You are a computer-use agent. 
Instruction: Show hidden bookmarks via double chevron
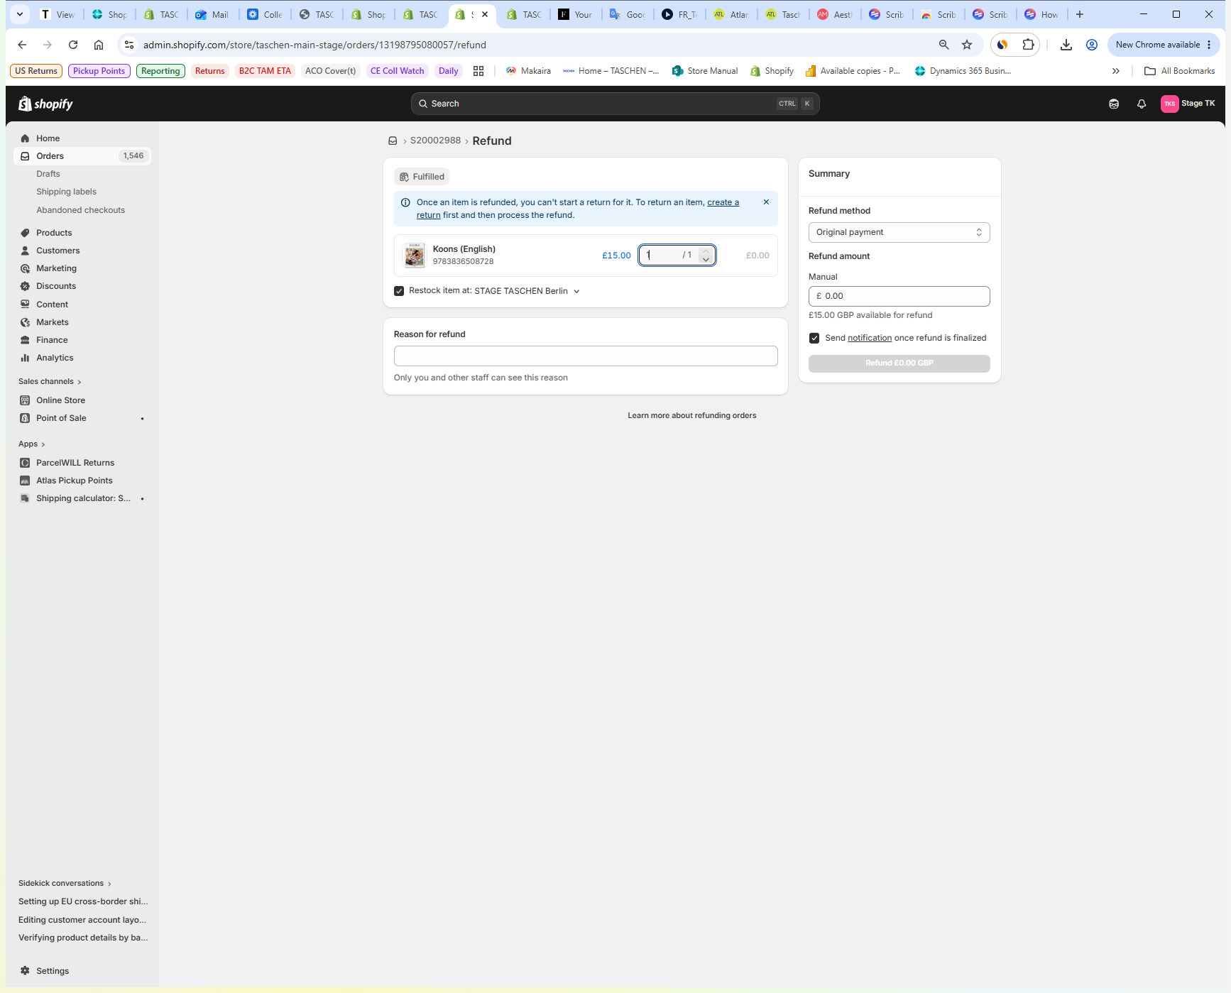(1115, 71)
